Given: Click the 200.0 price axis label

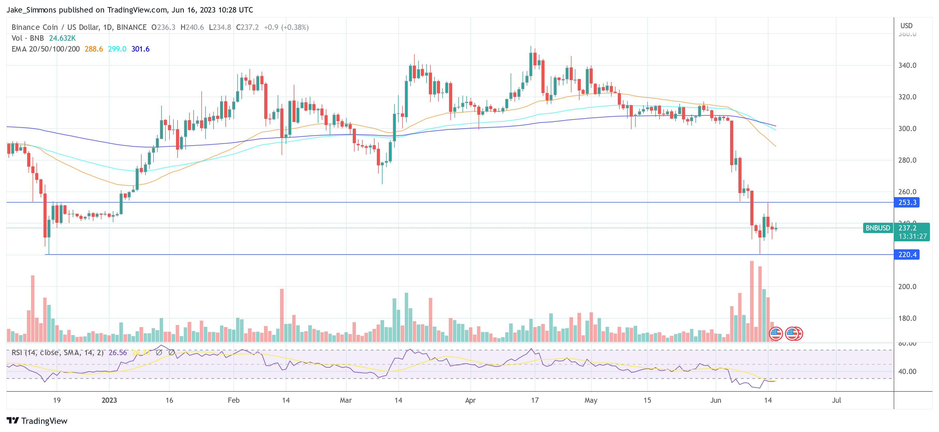Looking at the screenshot, I should pos(907,287).
